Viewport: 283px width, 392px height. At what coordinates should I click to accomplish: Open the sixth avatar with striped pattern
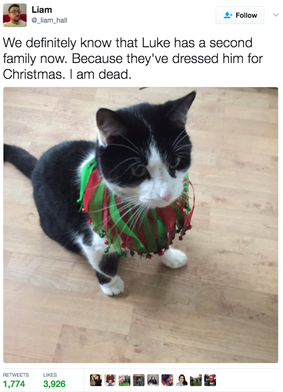click(167, 380)
